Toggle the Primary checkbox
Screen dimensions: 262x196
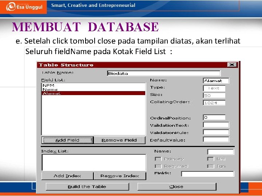click(x=158, y=159)
